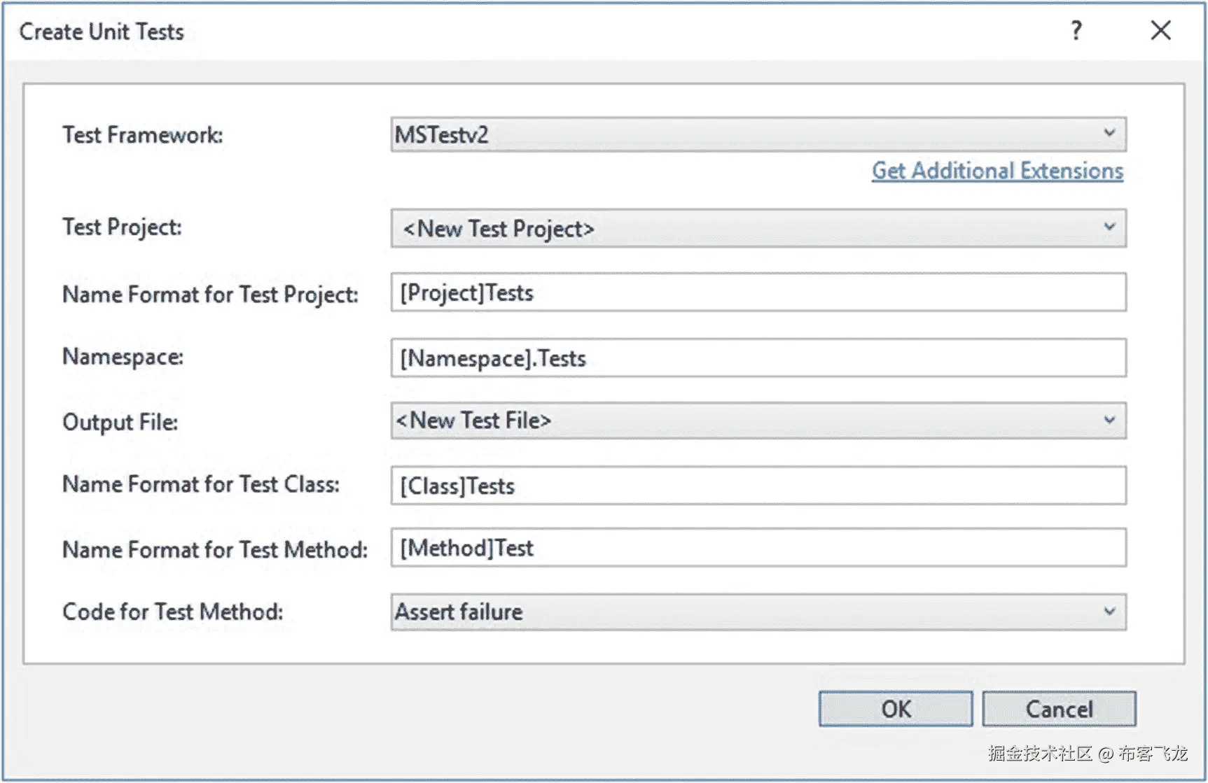Click the Test Framework label
Viewport: 1208px width, 783px height.
143,134
